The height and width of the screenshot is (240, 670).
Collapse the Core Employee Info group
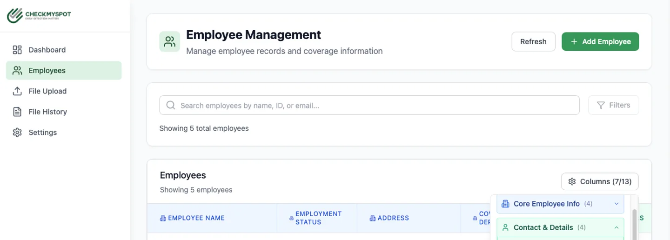point(560,204)
